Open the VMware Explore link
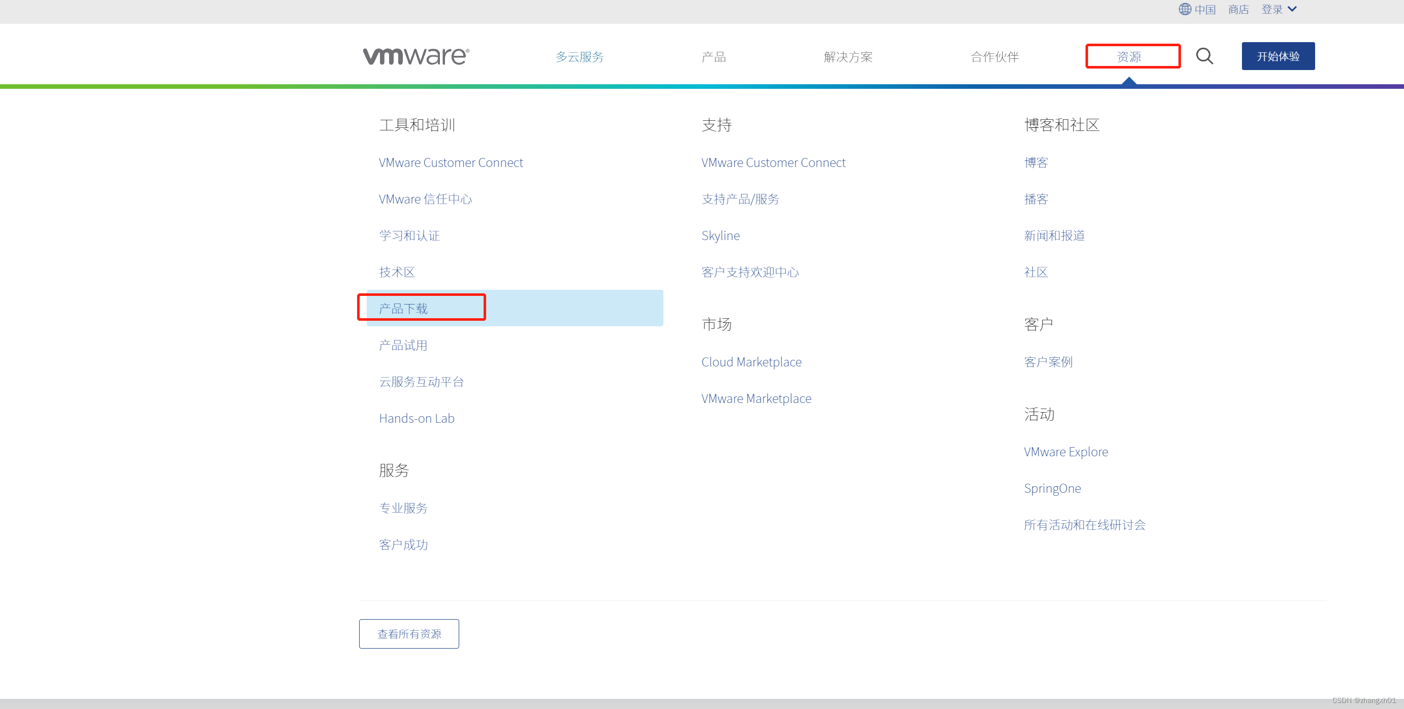Image resolution: width=1404 pixels, height=709 pixels. [x=1066, y=451]
